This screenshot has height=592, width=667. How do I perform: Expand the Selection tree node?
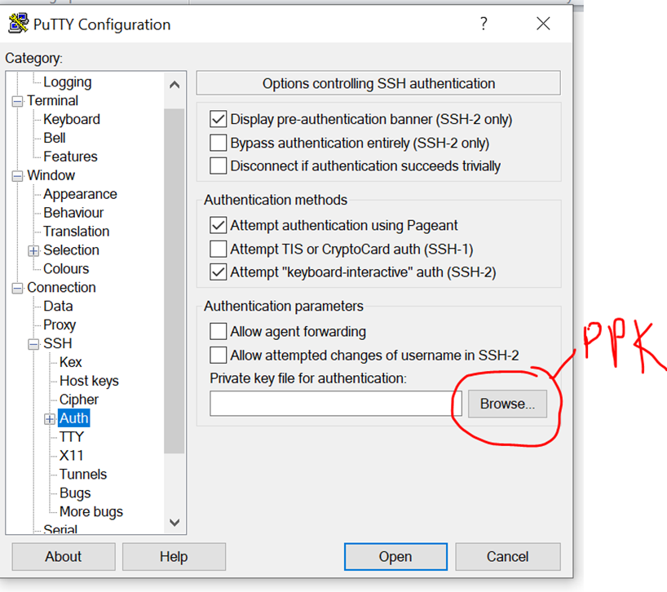(x=33, y=251)
